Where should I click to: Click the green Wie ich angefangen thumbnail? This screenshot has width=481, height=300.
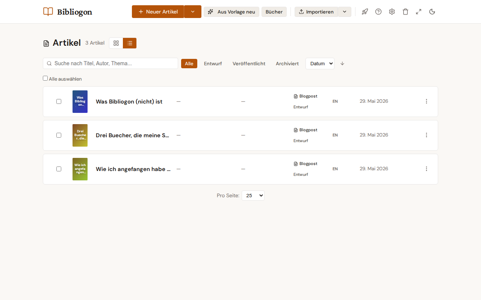[80, 169]
